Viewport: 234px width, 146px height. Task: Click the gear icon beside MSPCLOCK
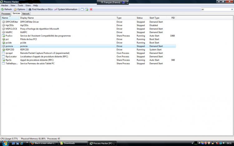tap(3, 29)
